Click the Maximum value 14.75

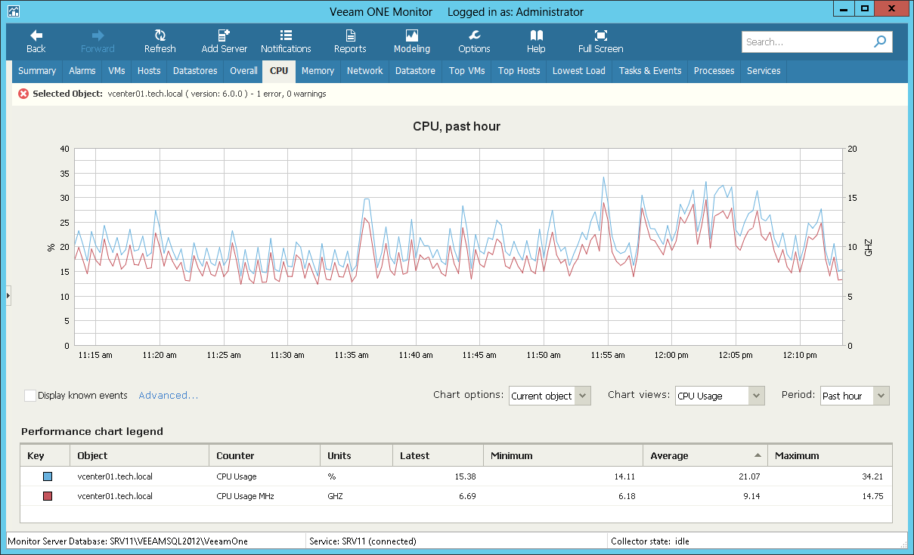872,496
